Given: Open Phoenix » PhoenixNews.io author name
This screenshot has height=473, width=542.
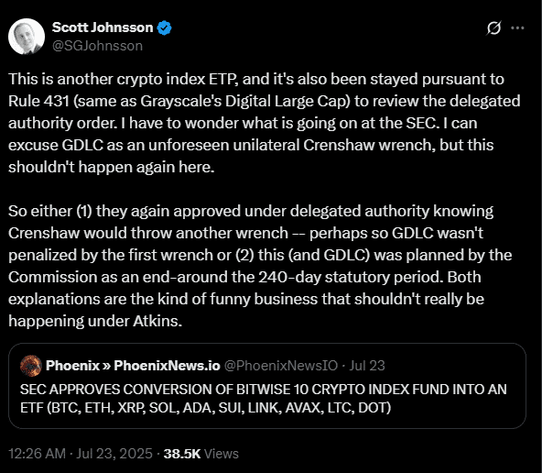Looking at the screenshot, I should tap(133, 366).
